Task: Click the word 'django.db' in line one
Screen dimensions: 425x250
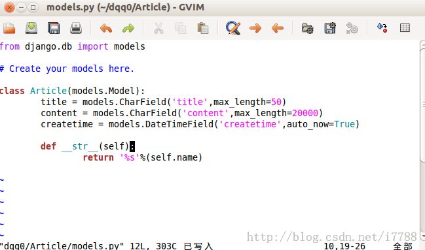Action: click(48, 47)
